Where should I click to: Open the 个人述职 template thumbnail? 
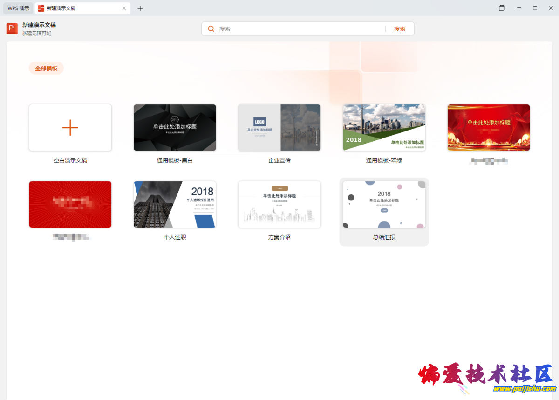(x=175, y=204)
